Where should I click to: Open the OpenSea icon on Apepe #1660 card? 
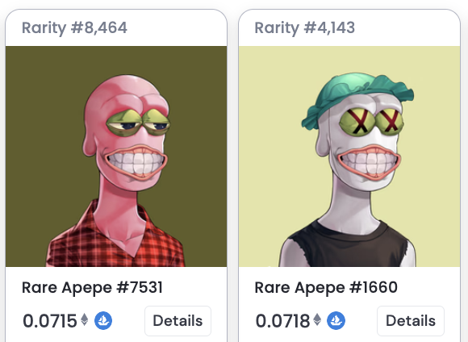336,320
